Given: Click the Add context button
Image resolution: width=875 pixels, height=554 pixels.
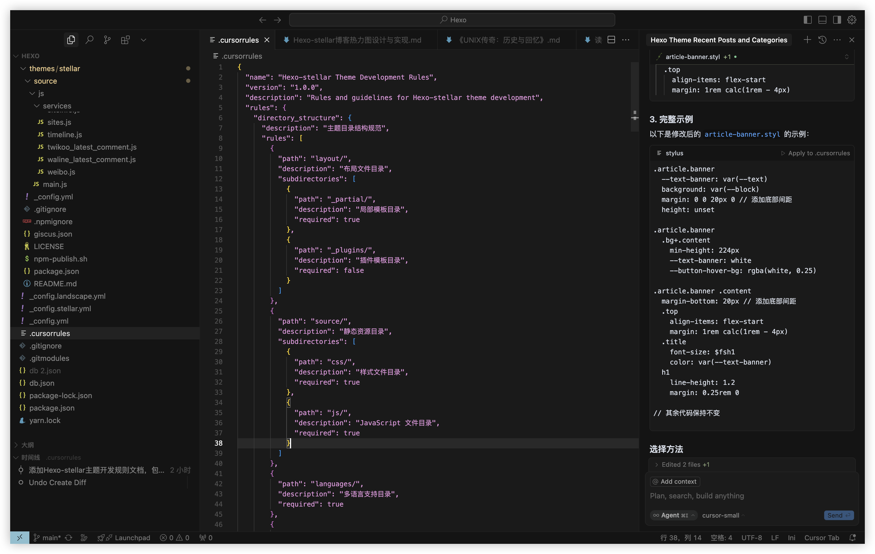Looking at the screenshot, I should (x=675, y=482).
